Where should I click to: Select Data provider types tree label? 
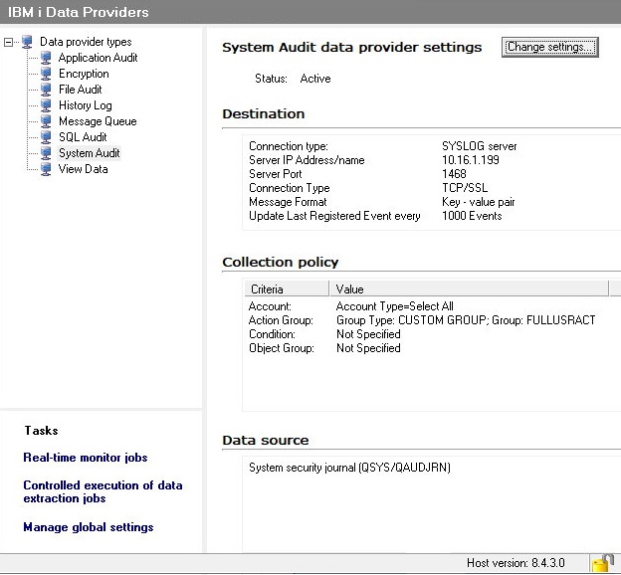pos(86,42)
